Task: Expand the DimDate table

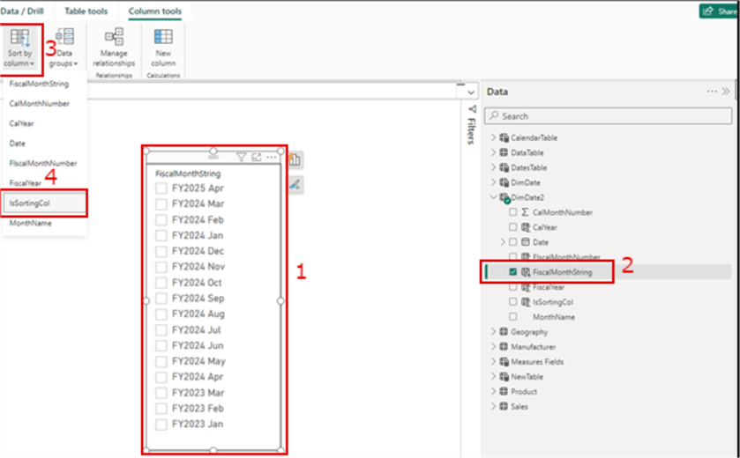Action: pos(493,182)
